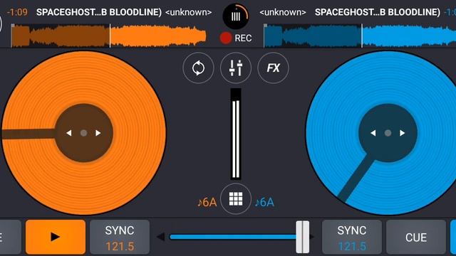Viewport: 456px width, 256px height.
Task: Open left deck SPACEGHOST track title
Action: (x=99, y=12)
